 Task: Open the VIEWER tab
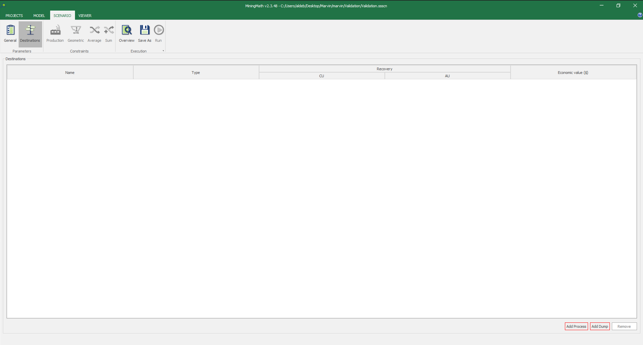[x=85, y=16]
